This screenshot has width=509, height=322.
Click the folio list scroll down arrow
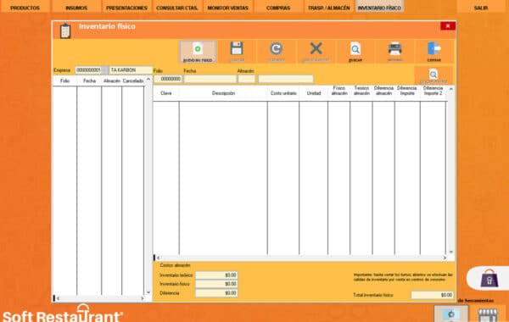coord(148,292)
